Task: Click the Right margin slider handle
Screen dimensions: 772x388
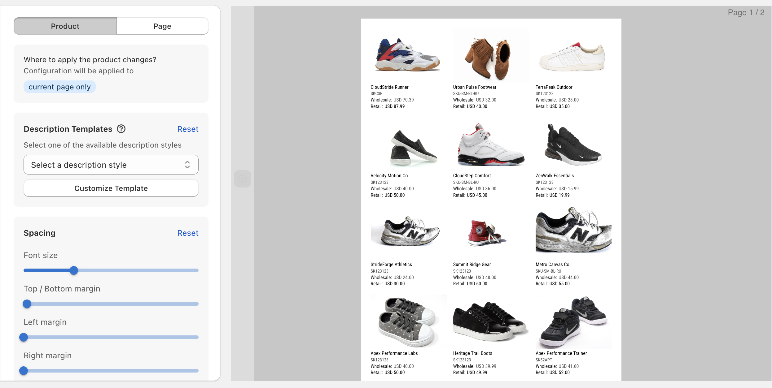Action: click(x=23, y=370)
